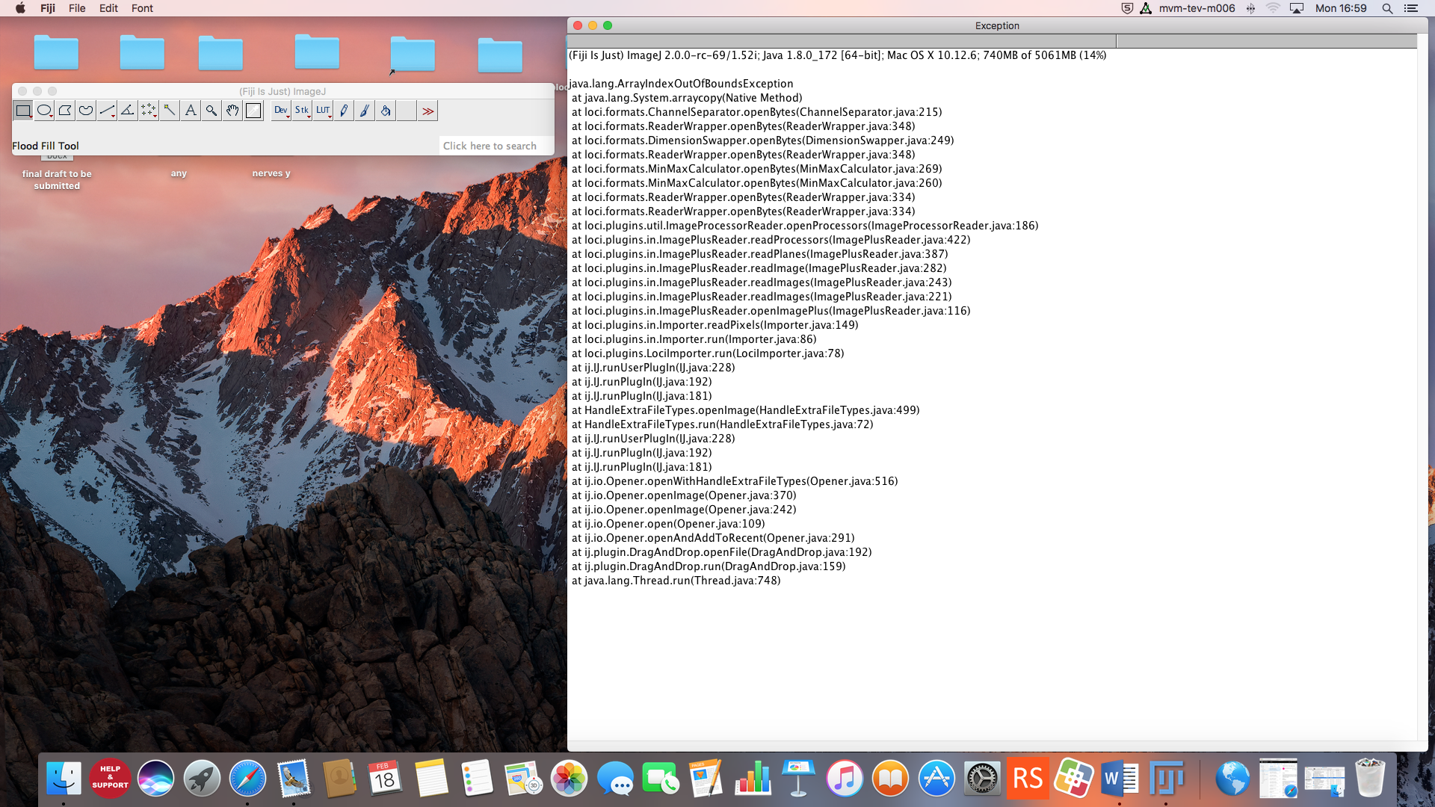Activate the Magnifier zoom tool
This screenshot has height=807, width=1435.
[212, 111]
